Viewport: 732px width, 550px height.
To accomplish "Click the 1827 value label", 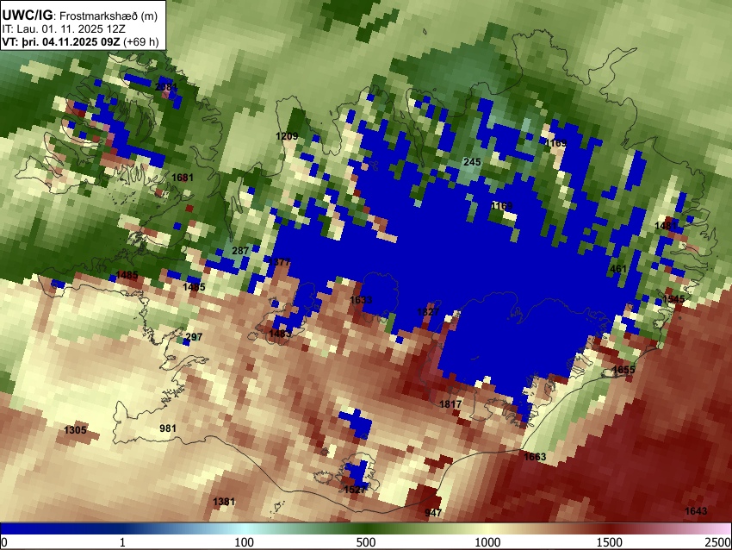I will click(428, 312).
